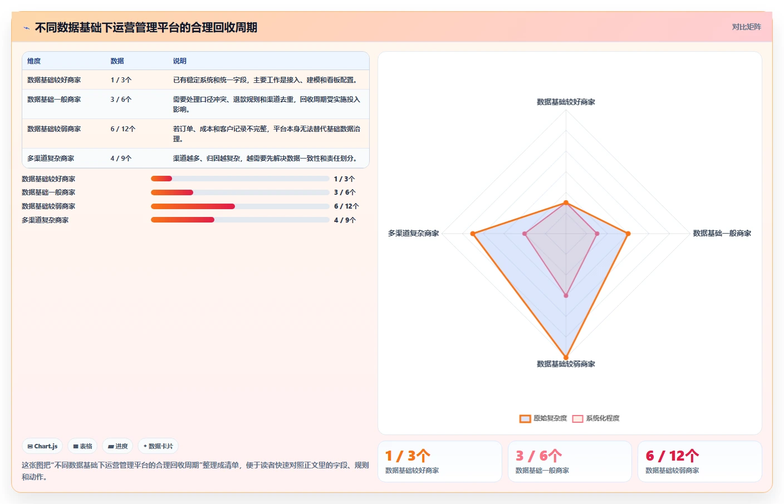Viewport: 784px width, 504px height.
Task: Click the 6 / 12个 label beside the progress bar
Action: click(346, 206)
